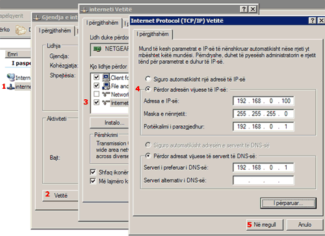Image resolution: width=325 pixels, height=236 pixels.
Task: Select the 'Intern...' globe connection icon
Action: pyautogui.click(x=10, y=77)
